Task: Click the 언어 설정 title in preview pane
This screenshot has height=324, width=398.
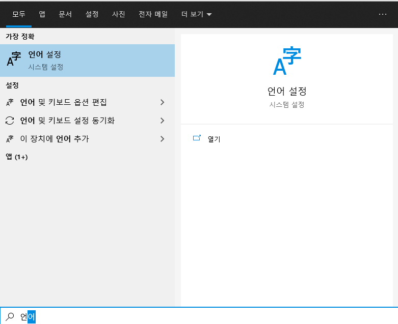Action: 287,91
